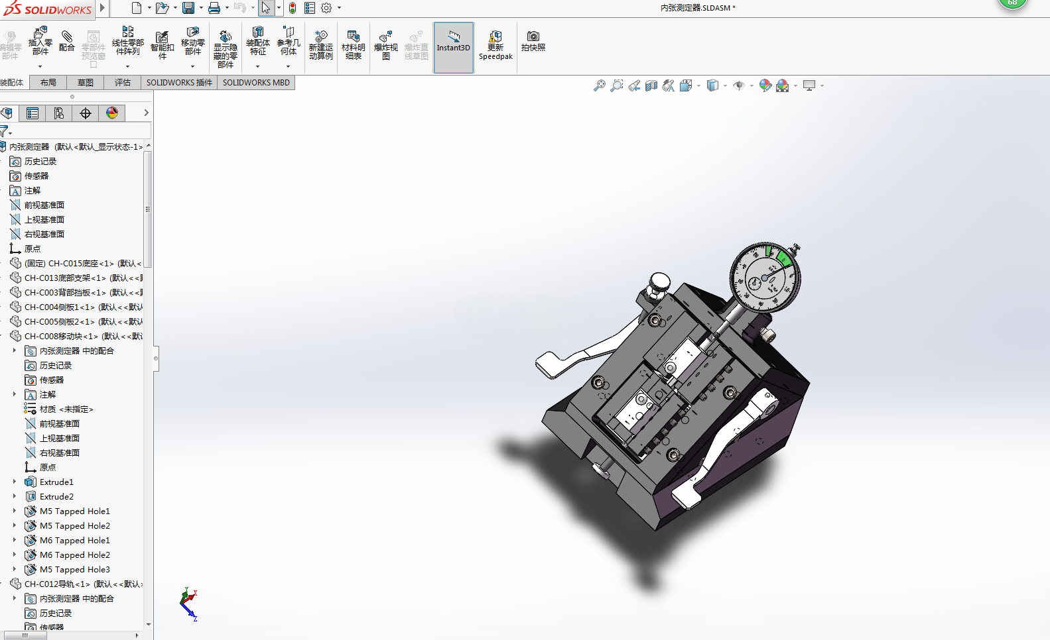The image size is (1050, 640).
Task: Toggle the Instant3D button
Action: (454, 46)
